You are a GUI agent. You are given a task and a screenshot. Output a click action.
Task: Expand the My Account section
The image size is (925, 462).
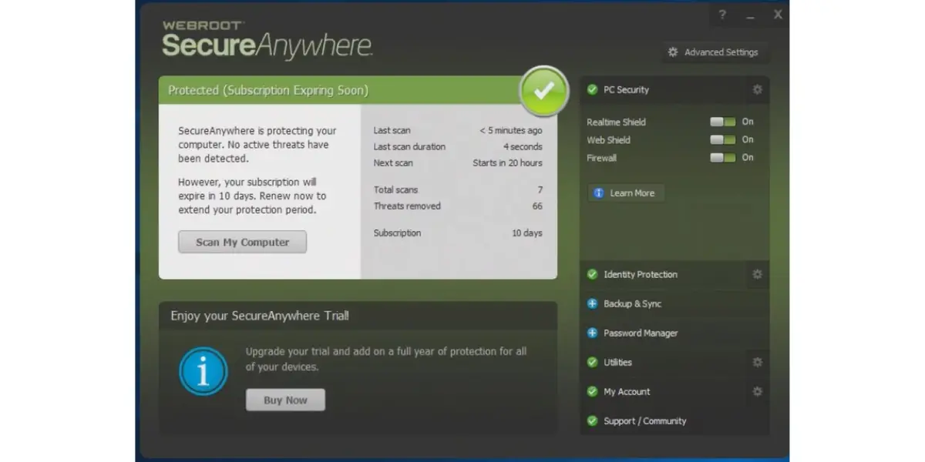click(x=663, y=391)
